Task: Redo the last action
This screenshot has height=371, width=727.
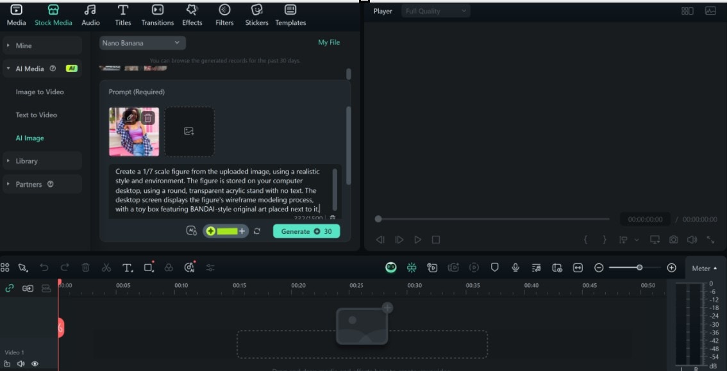Action: click(x=65, y=267)
